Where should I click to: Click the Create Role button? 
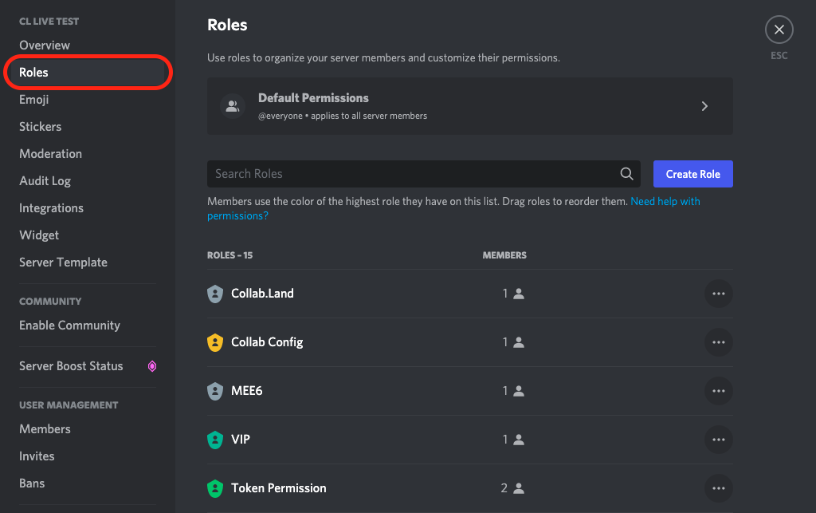pyautogui.click(x=692, y=173)
